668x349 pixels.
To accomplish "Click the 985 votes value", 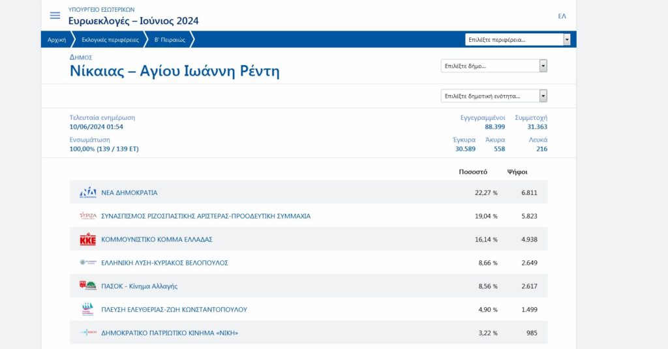I will tap(532, 333).
